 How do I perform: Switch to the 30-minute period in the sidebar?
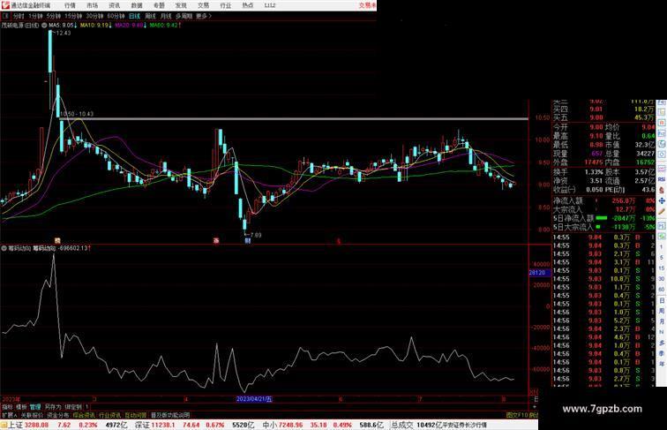tap(662, 278)
